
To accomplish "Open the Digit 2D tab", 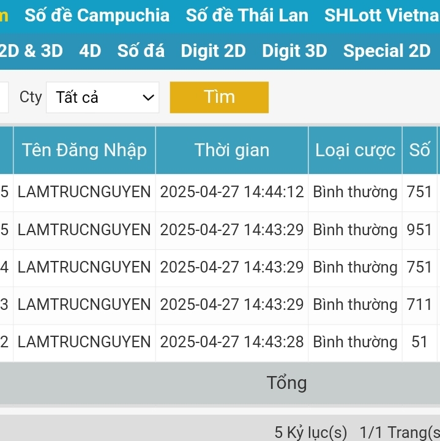I will pyautogui.click(x=213, y=51).
